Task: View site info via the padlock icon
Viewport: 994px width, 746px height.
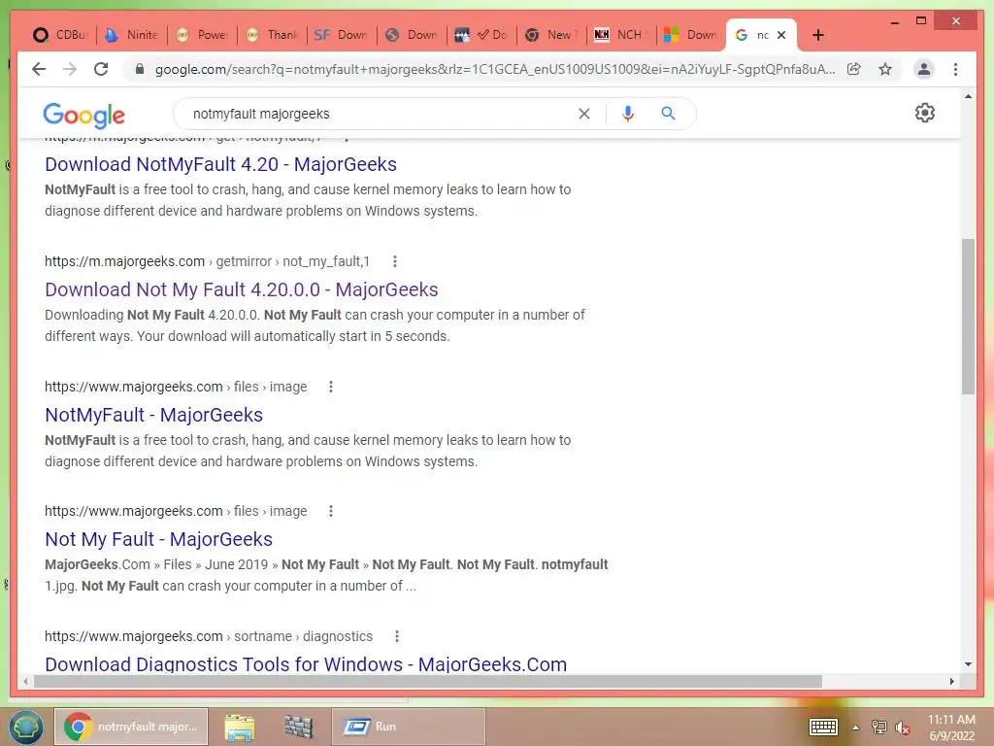Action: [x=140, y=69]
